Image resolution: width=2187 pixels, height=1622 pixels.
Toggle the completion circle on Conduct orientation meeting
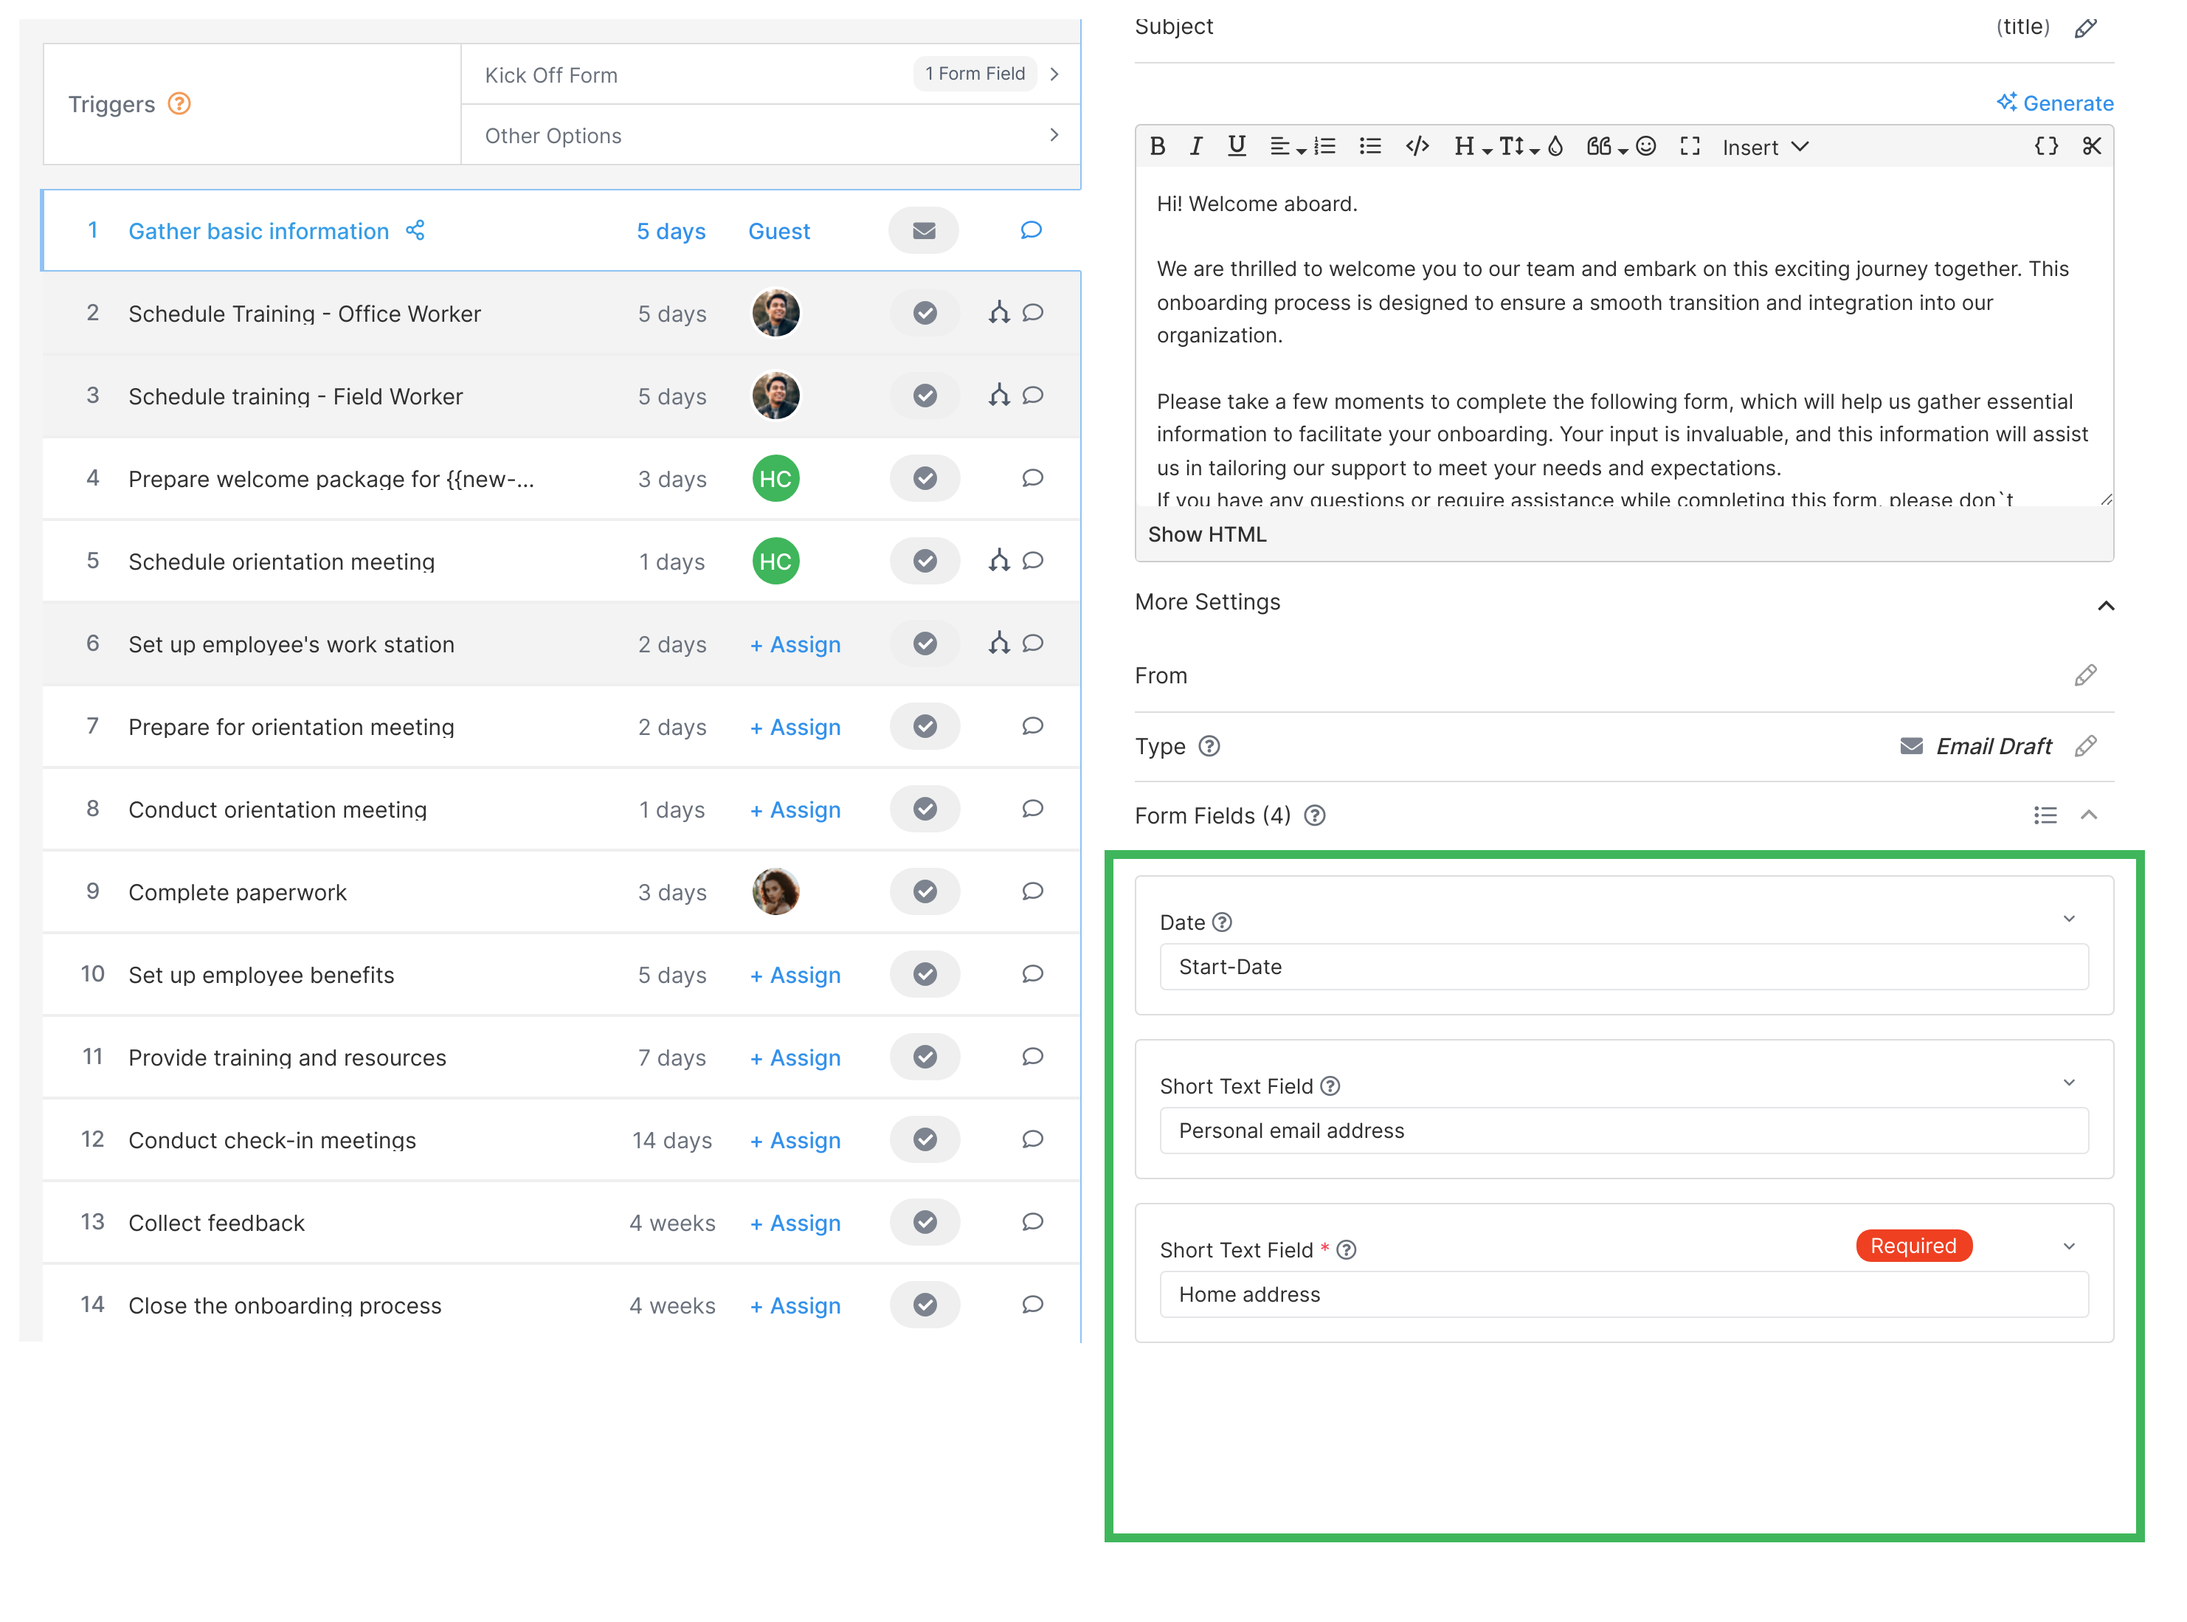click(925, 809)
